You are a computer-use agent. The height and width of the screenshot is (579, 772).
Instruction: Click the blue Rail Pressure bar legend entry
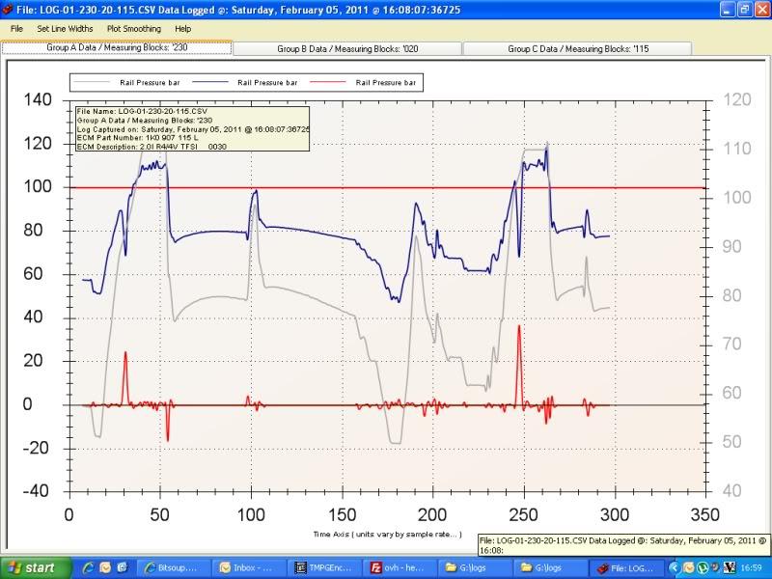(245, 83)
